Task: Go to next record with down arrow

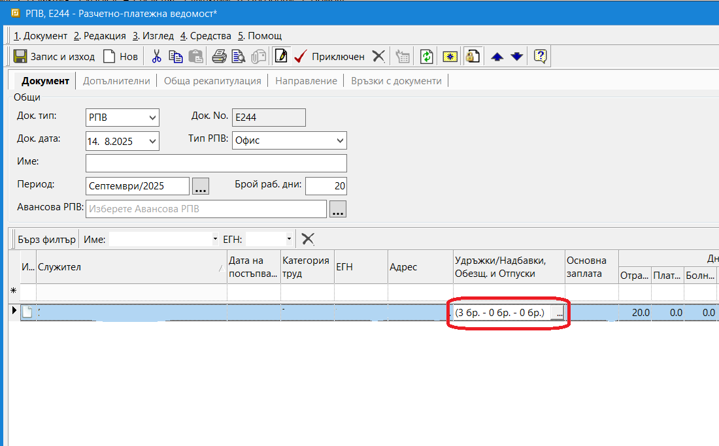Action: pos(517,56)
